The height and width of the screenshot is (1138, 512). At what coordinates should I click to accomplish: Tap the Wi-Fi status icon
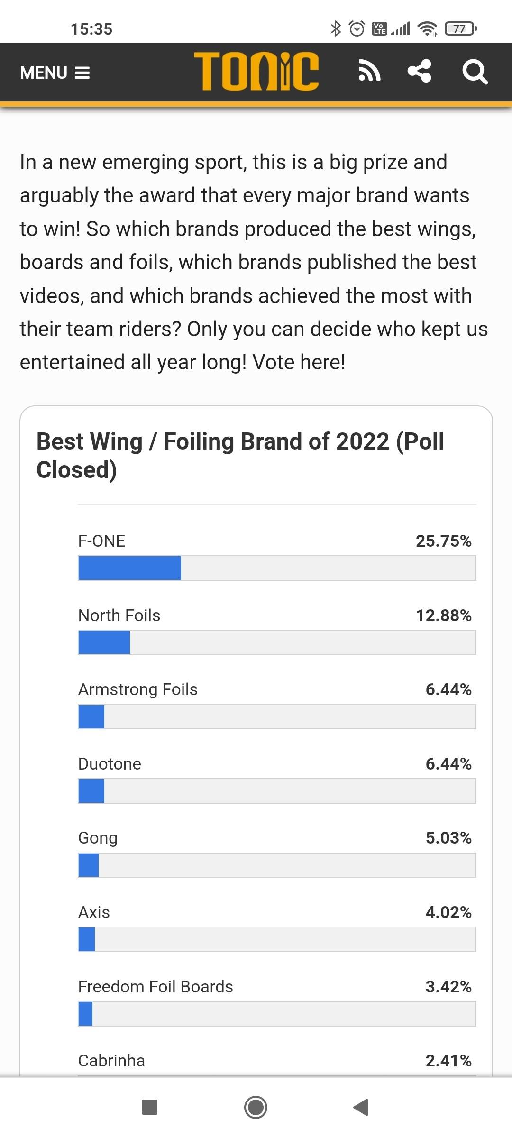pos(428,29)
